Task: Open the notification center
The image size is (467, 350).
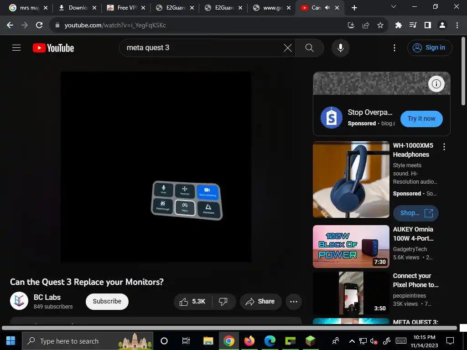Action: pyautogui.click(x=450, y=341)
